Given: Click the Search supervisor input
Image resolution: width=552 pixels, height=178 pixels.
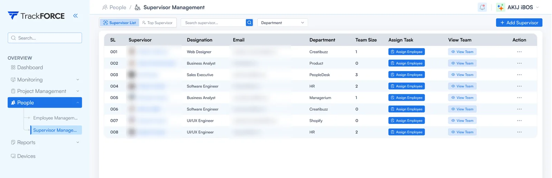Looking at the screenshot, I should click(x=213, y=23).
